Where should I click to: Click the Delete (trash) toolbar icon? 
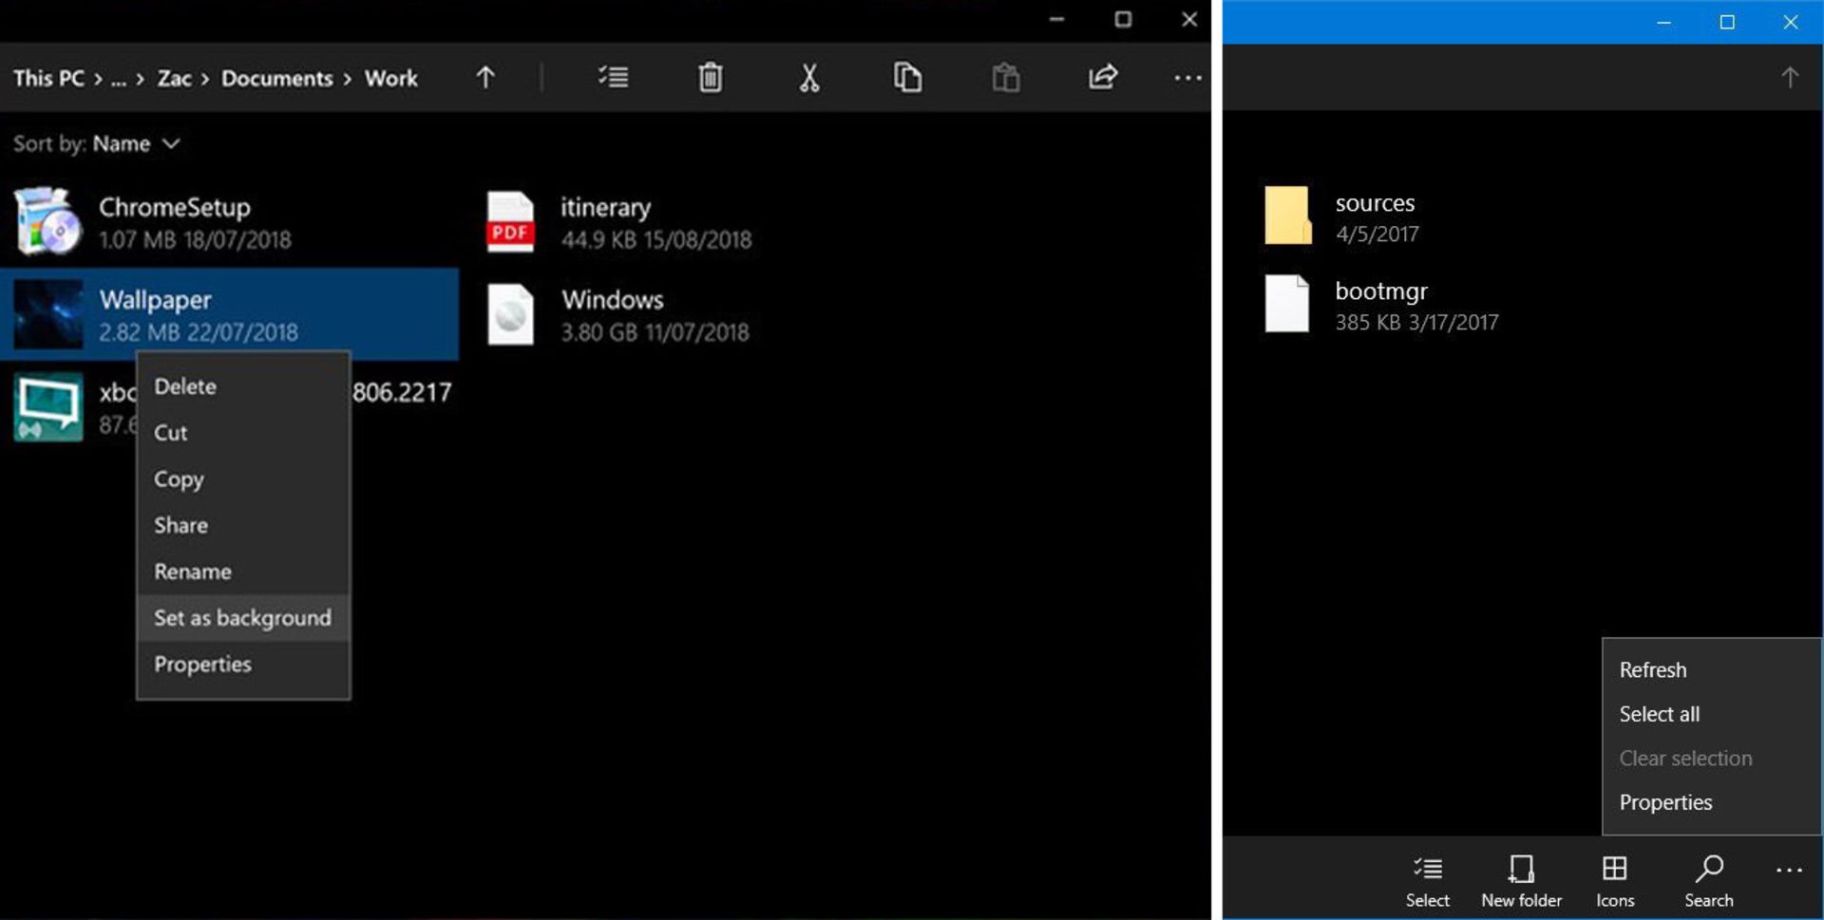[x=710, y=78]
